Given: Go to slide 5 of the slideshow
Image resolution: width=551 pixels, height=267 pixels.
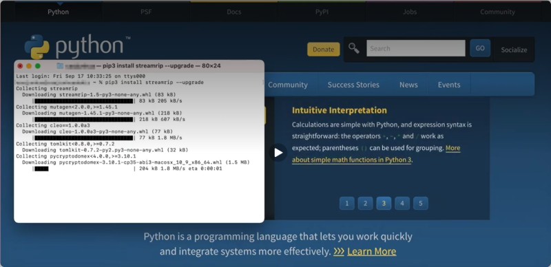Looking at the screenshot, I should [421, 204].
